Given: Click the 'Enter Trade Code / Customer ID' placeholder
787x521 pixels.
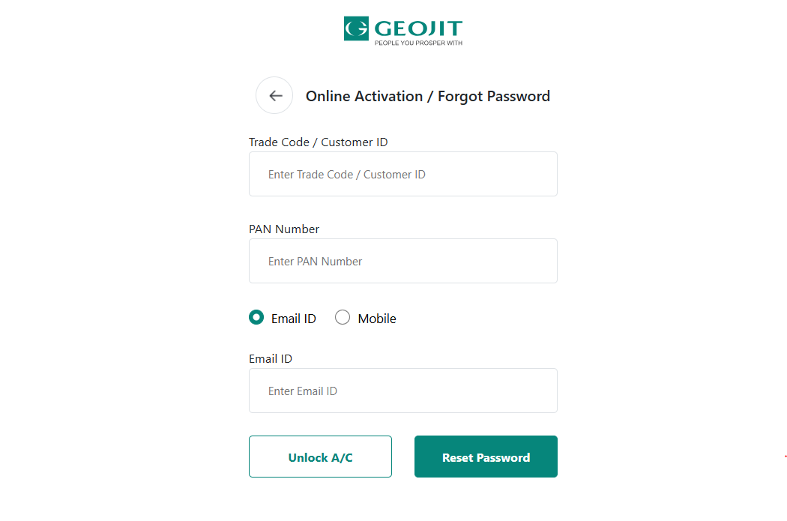Looking at the screenshot, I should pos(347,175).
